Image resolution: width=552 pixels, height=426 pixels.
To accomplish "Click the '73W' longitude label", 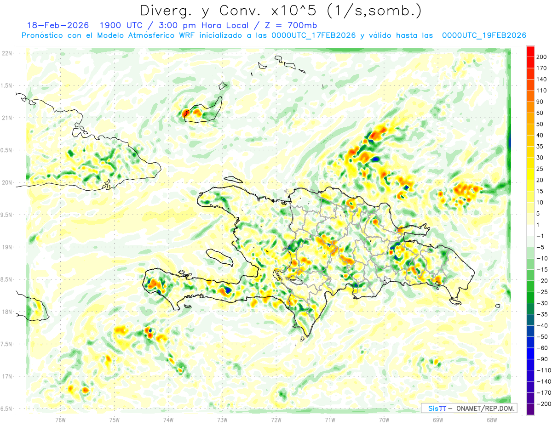I will point(222,420).
